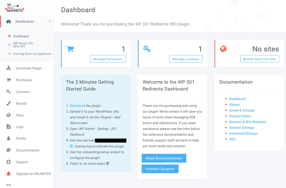Click the Contact Support button
Image resolution: width=286 pixels, height=188 pixels.
click(160, 169)
